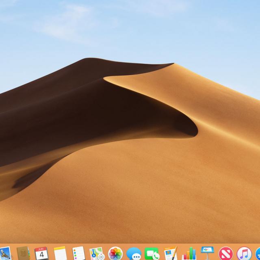Open the Photos app in the dock
260x260 pixels.
pos(115,253)
